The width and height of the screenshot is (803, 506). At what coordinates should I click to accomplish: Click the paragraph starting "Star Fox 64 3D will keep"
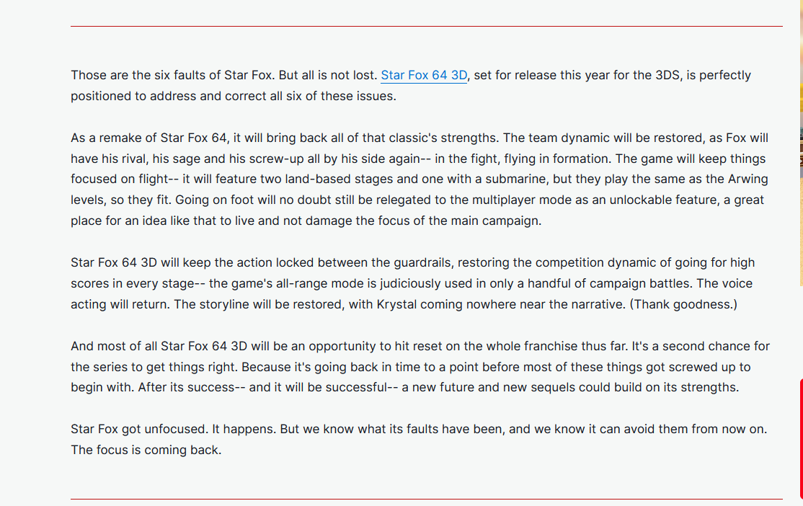coord(413,283)
